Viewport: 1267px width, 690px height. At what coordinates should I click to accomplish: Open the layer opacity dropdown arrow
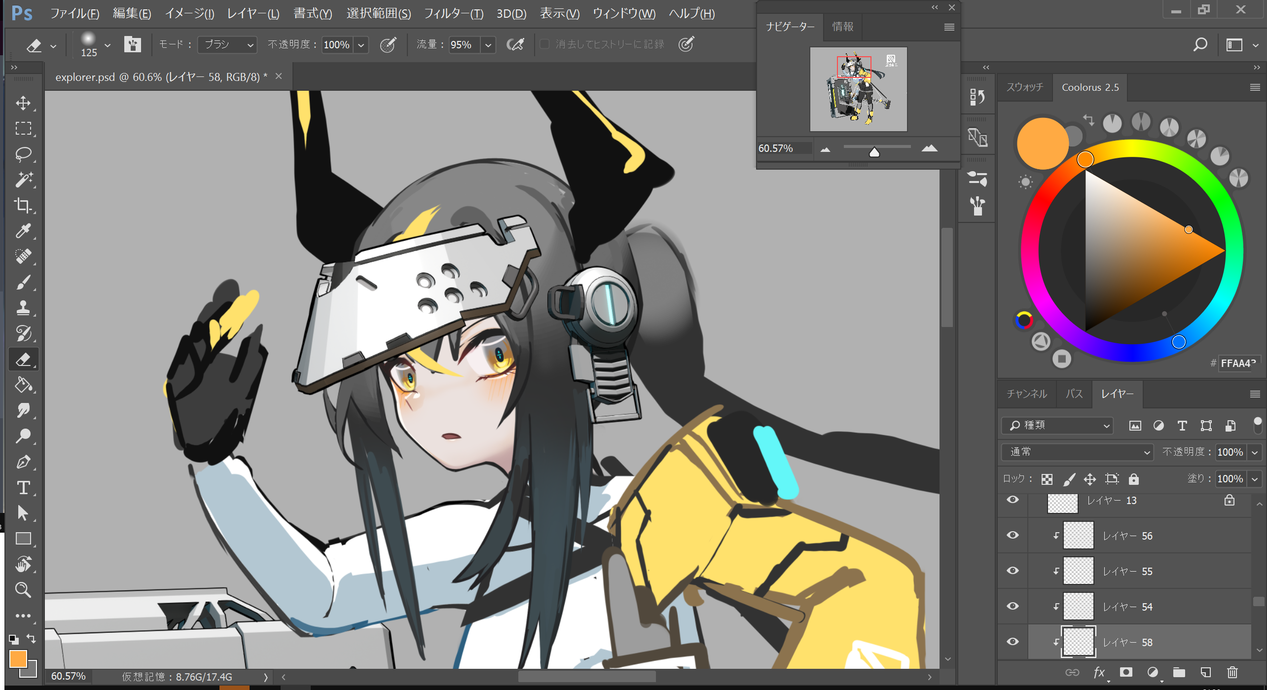tap(1255, 452)
